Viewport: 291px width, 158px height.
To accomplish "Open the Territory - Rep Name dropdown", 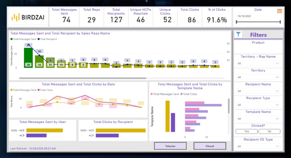I will [258, 63].
